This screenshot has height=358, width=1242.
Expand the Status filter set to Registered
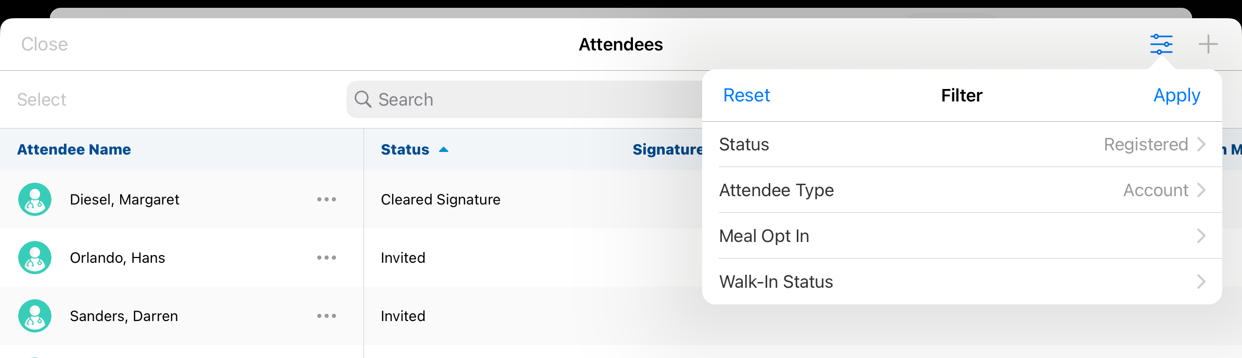[962, 144]
